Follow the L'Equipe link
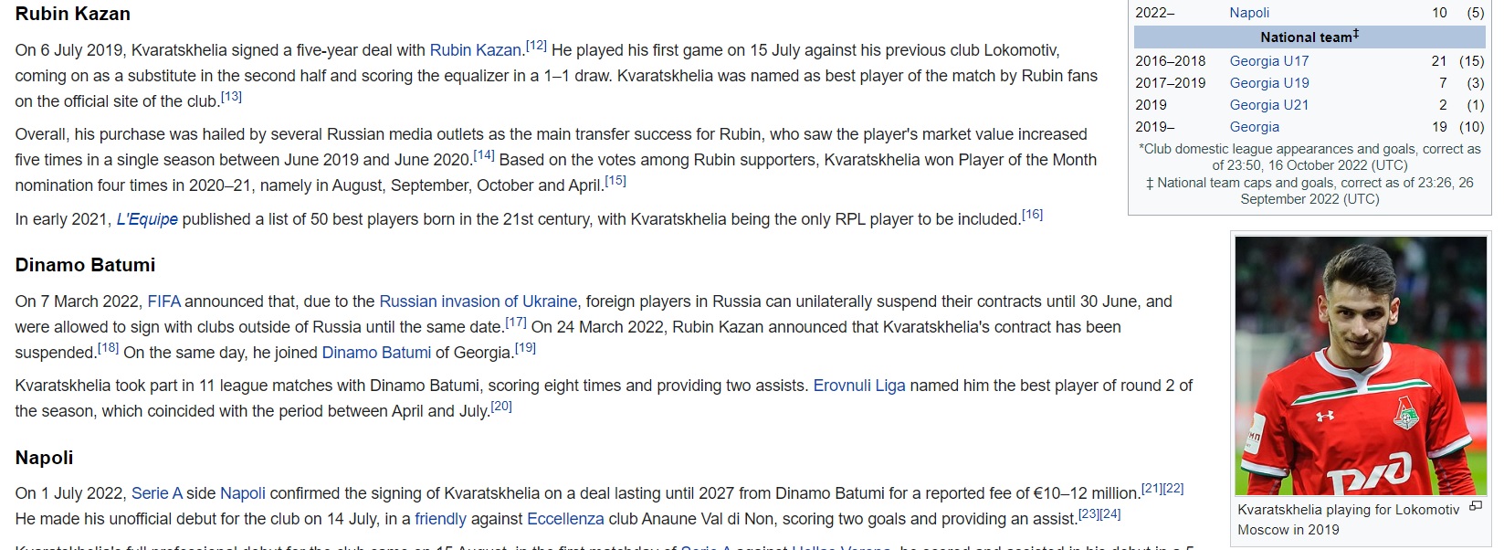Viewport: 1504px width, 550px height. point(147,219)
